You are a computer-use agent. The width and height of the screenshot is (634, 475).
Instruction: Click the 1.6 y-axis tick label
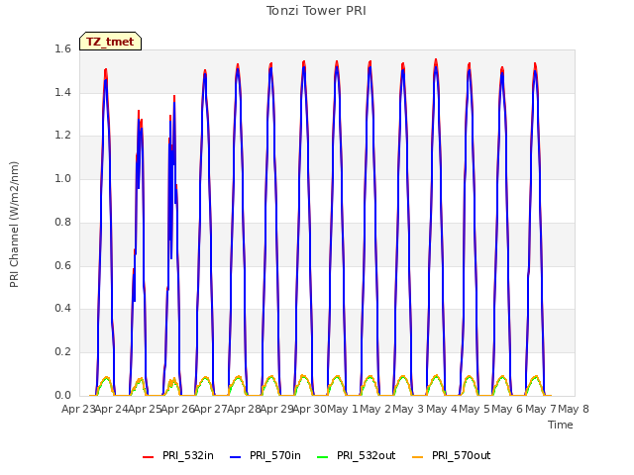pos(62,48)
